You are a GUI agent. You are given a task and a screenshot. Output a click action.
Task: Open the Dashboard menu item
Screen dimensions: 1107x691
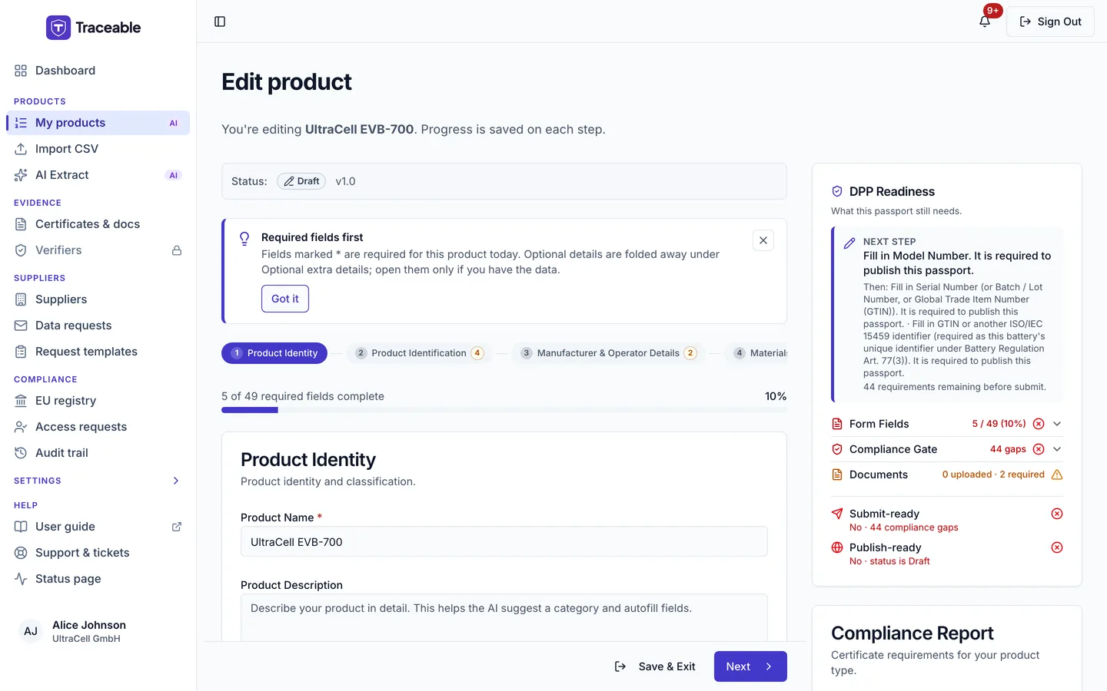click(98, 71)
